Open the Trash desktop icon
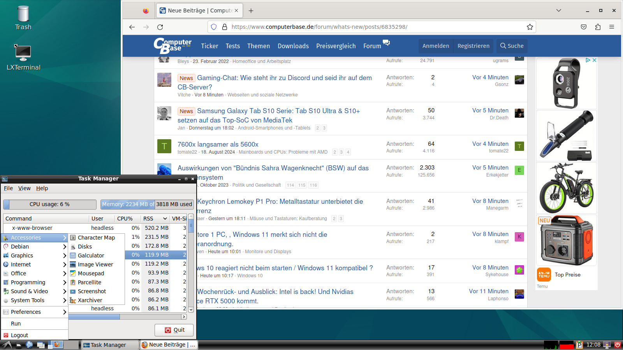The image size is (623, 350). 23,18
